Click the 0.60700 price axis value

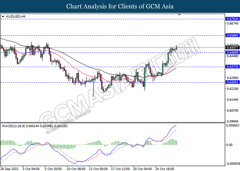coord(232,110)
